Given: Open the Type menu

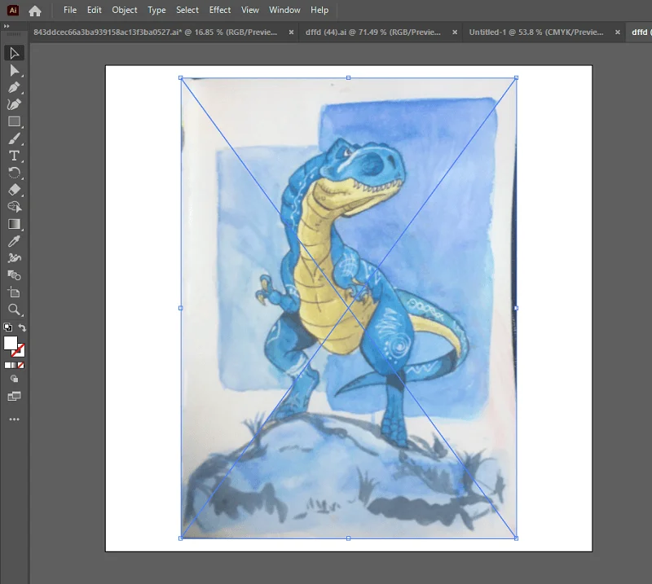Looking at the screenshot, I should pos(156,10).
